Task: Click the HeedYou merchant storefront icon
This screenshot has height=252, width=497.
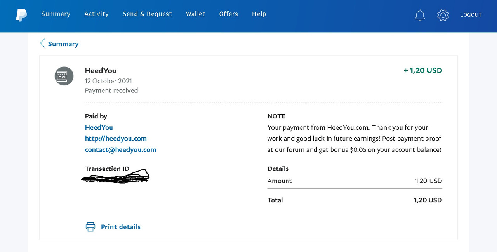Action: click(x=64, y=76)
